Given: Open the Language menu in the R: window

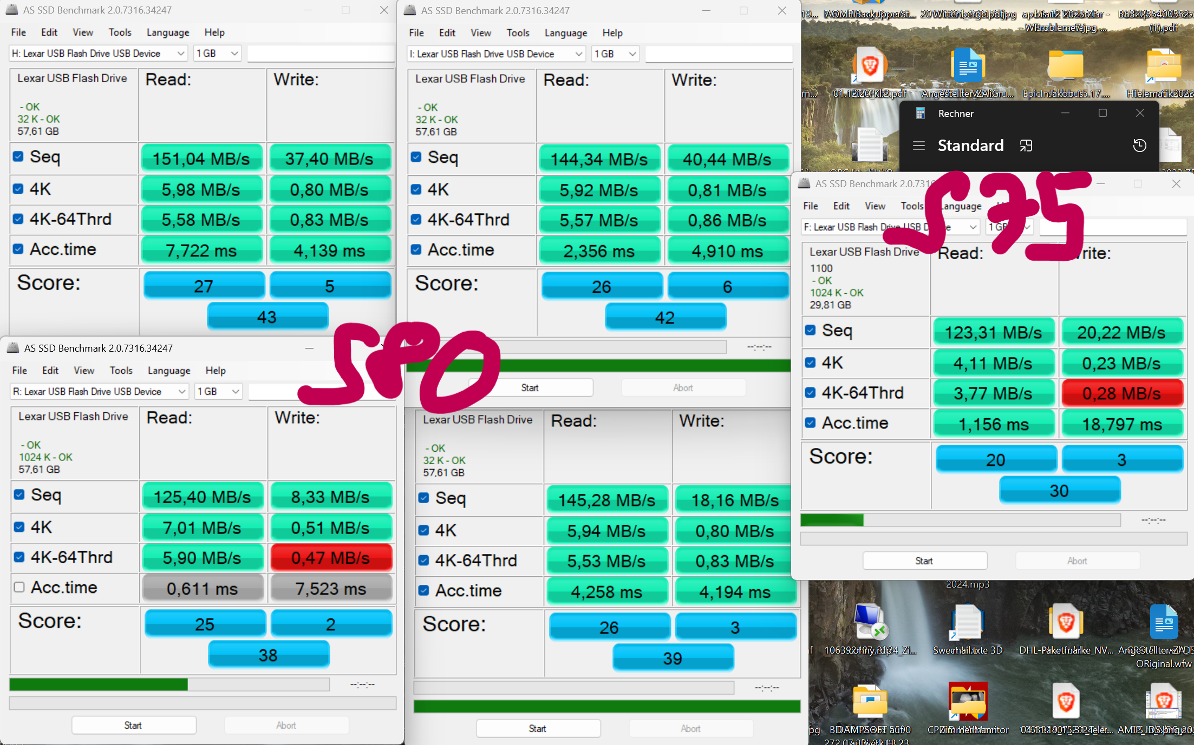Looking at the screenshot, I should [x=169, y=371].
